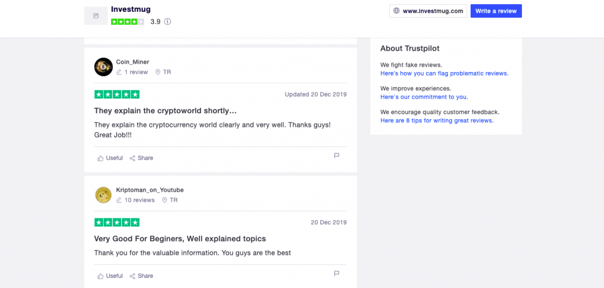
Task: Open 'Here are 8 tips for writing great reviews' link
Action: (437, 120)
